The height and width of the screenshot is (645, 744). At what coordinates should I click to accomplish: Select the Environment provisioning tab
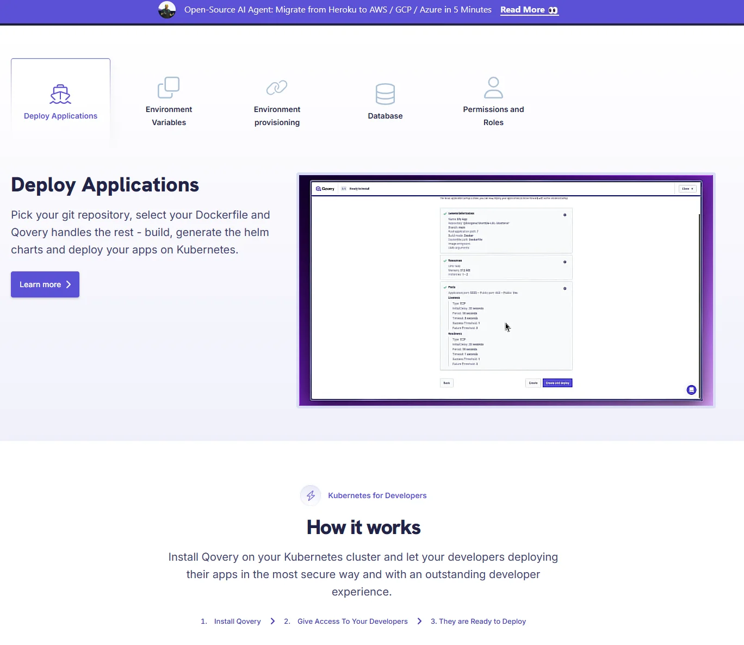(277, 102)
